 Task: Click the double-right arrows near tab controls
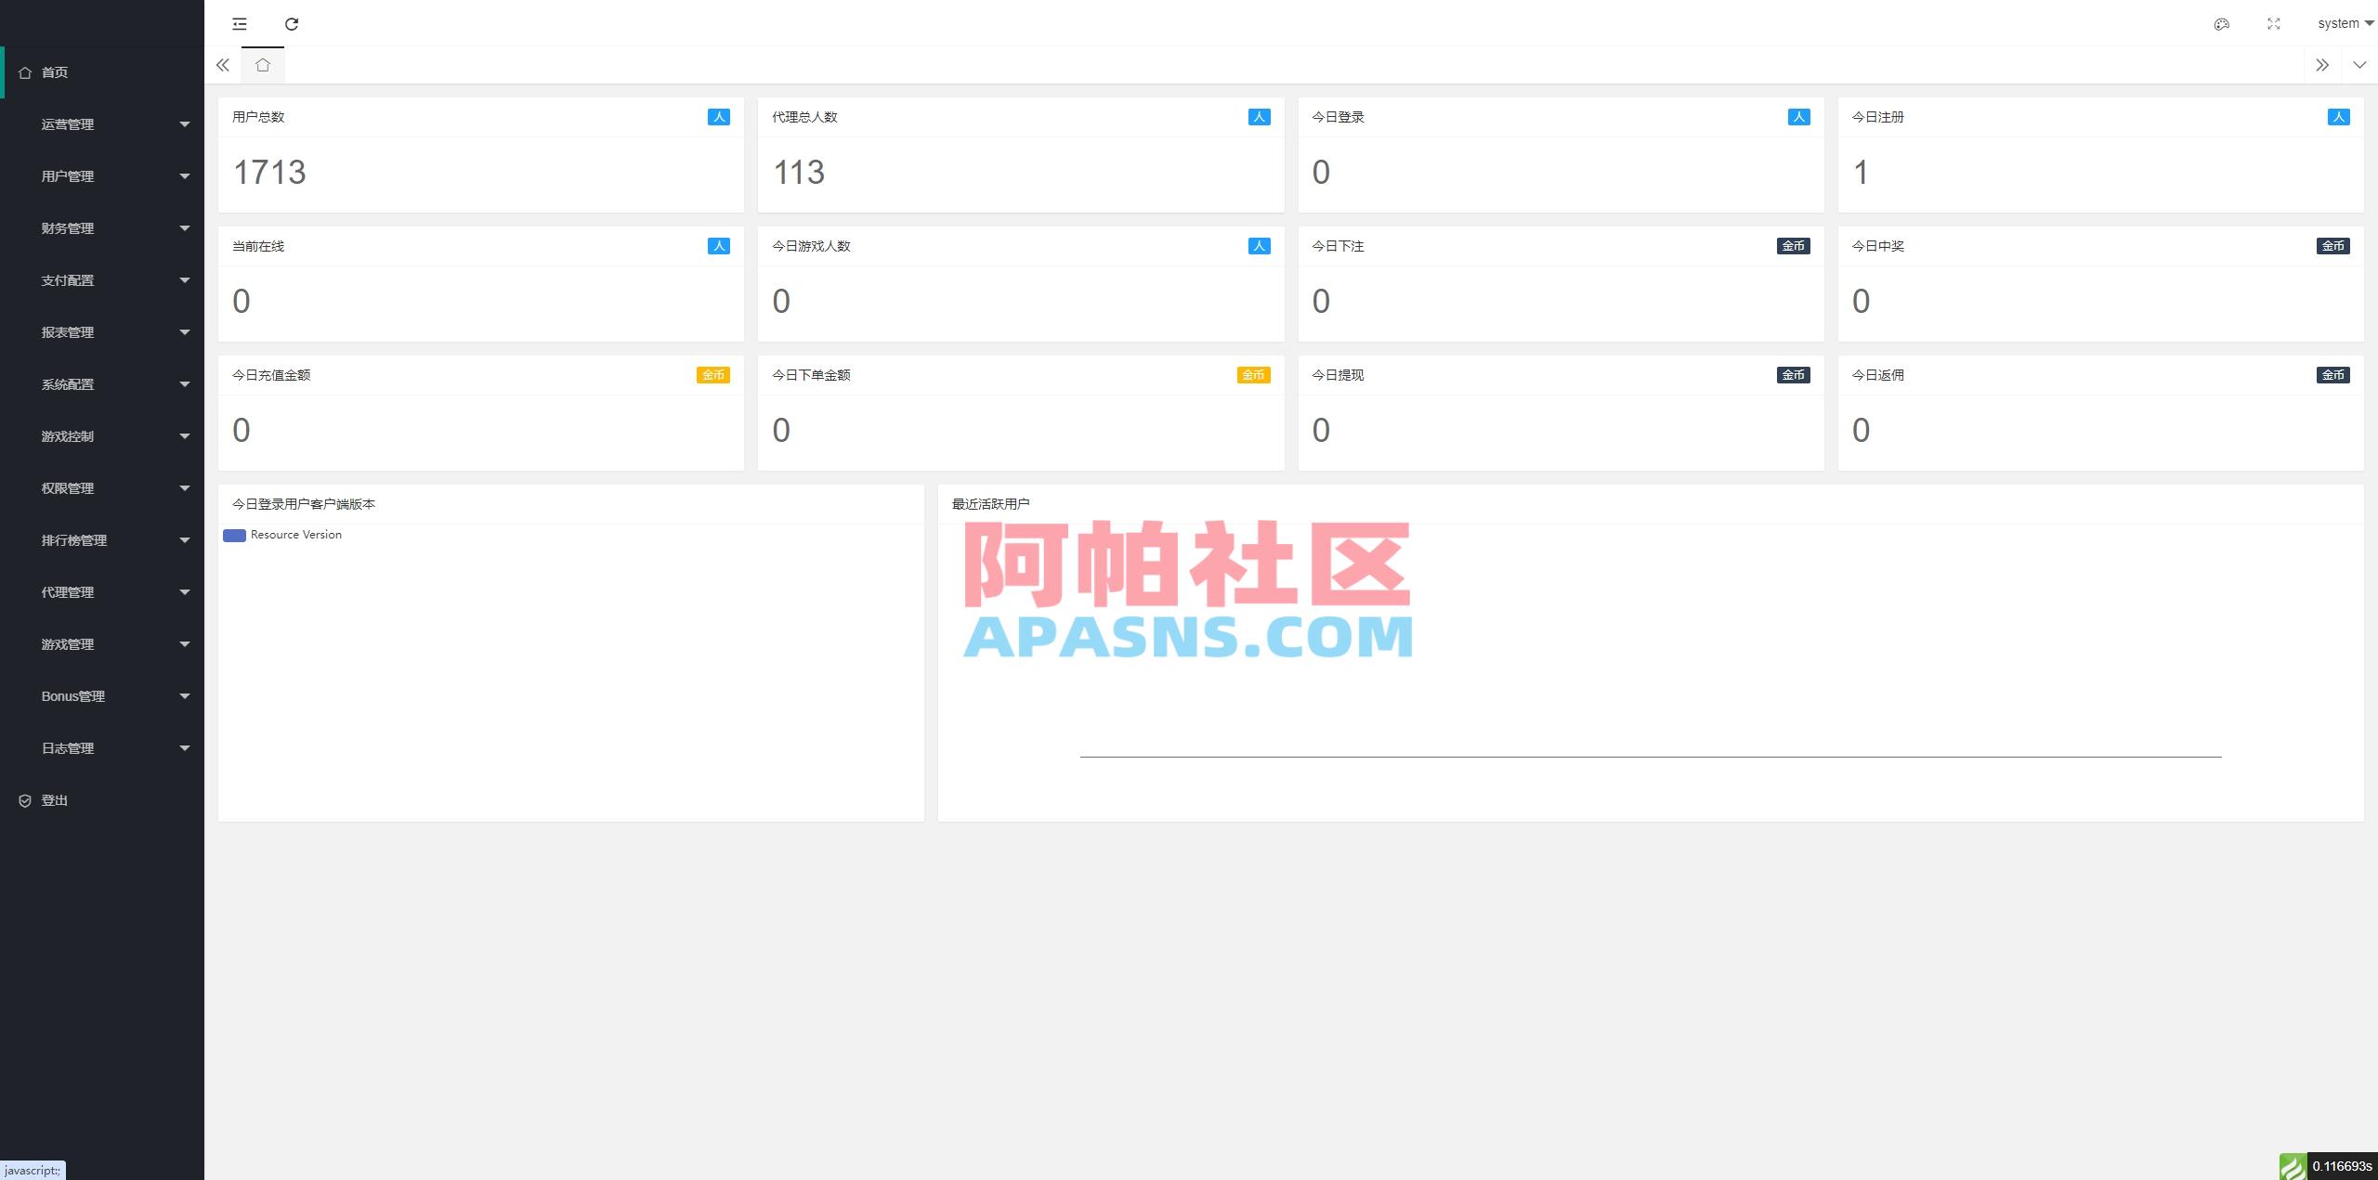[x=2322, y=65]
